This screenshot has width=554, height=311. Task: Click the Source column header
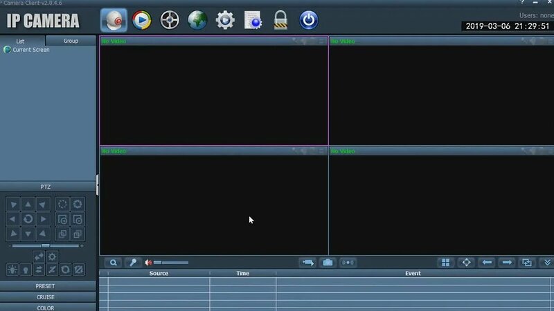coord(159,273)
